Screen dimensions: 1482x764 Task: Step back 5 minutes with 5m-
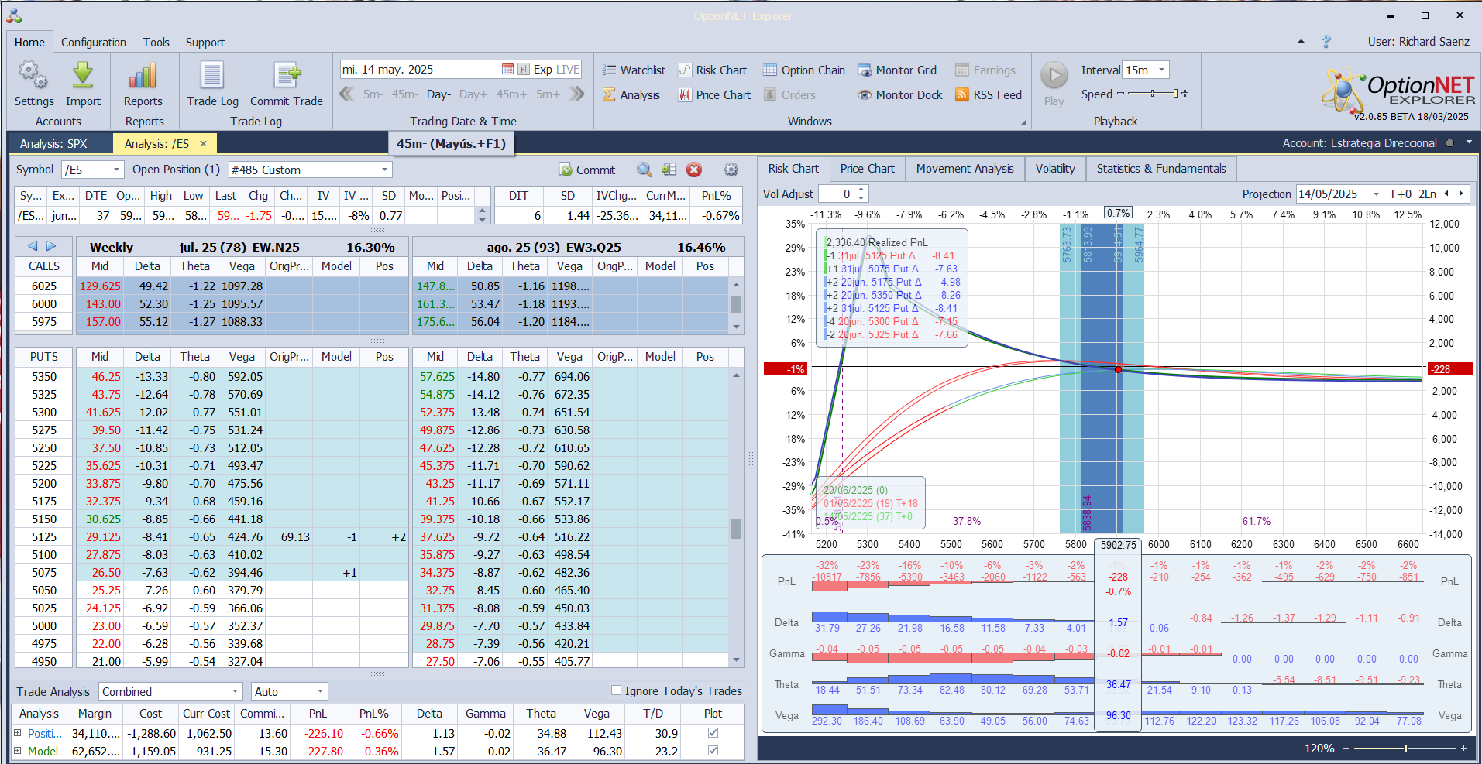click(373, 94)
